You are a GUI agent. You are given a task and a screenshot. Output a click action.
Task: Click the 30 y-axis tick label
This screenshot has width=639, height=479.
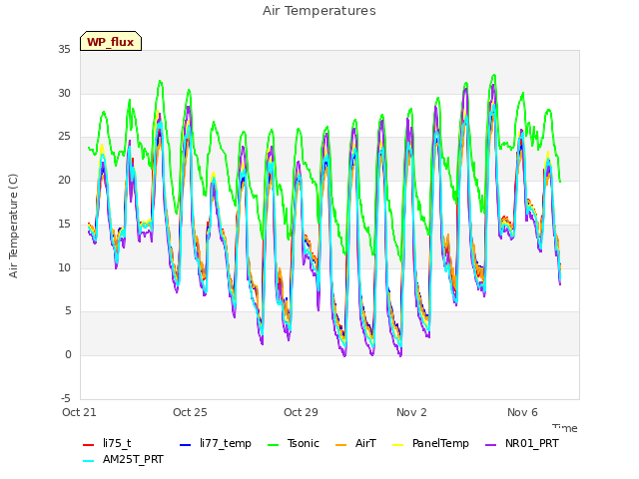tap(64, 93)
